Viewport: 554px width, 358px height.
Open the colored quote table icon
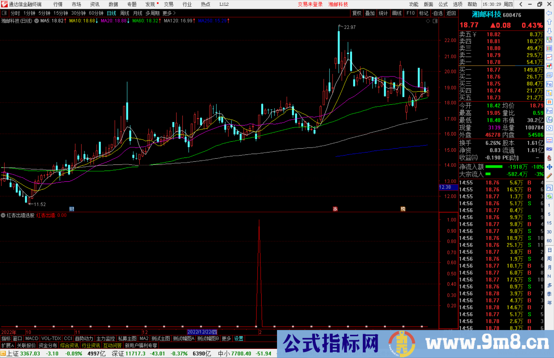pyautogui.click(x=549, y=49)
